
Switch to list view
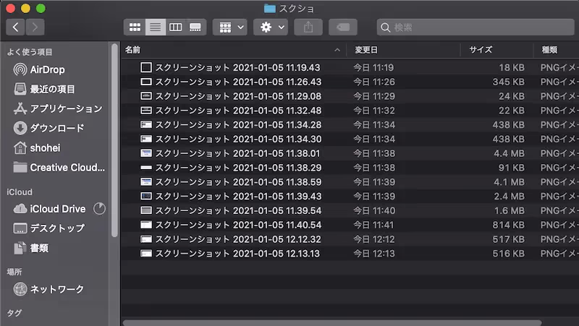156,27
